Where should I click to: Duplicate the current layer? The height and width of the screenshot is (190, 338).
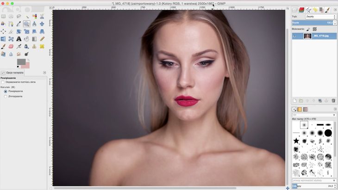(320, 101)
